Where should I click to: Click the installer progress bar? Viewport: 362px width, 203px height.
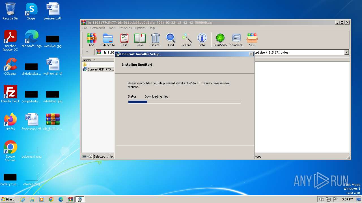coord(184,102)
